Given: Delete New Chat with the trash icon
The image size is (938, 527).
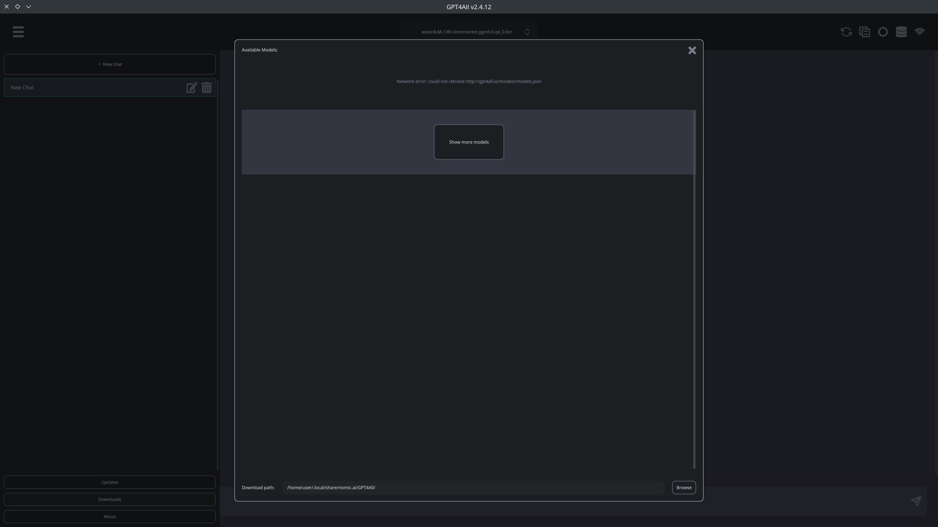Looking at the screenshot, I should coord(207,87).
